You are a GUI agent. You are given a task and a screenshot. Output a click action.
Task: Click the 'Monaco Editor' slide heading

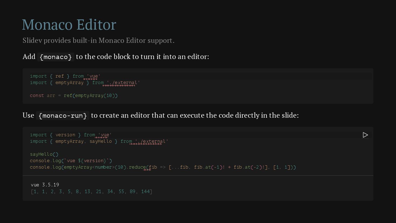[x=69, y=25]
